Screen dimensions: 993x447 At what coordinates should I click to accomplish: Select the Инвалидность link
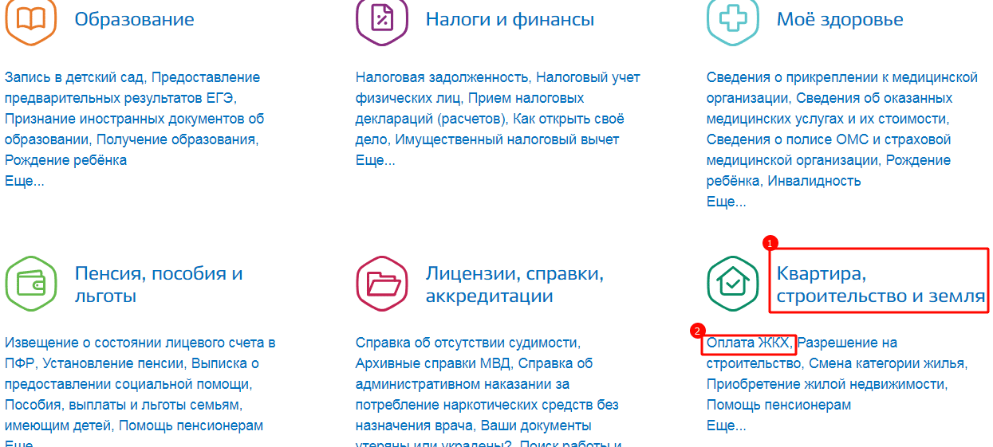[x=814, y=181]
